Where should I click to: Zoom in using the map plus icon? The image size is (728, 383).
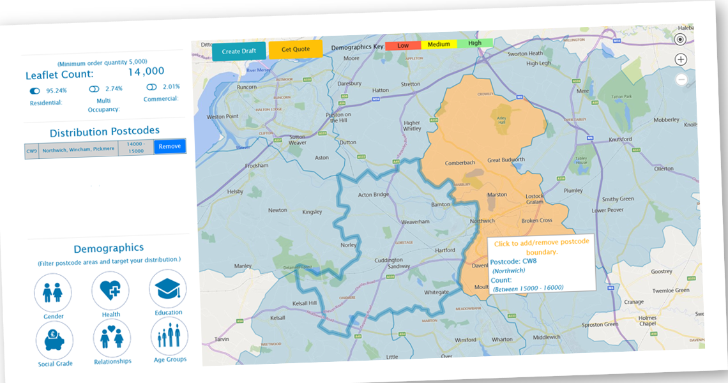(x=680, y=59)
